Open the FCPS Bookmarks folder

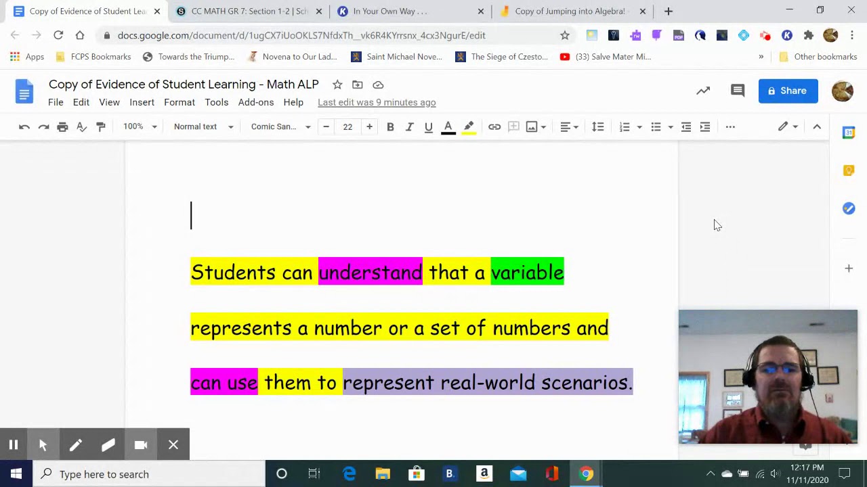pos(93,57)
